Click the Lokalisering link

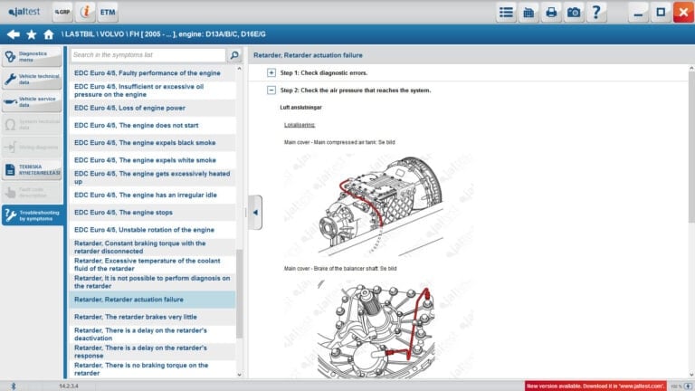300,125
